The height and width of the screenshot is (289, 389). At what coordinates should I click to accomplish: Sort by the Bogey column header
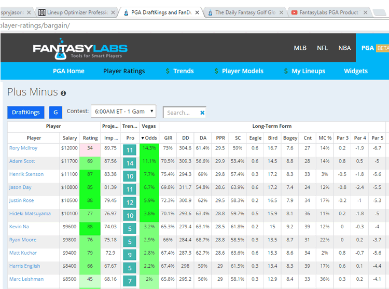click(x=290, y=138)
